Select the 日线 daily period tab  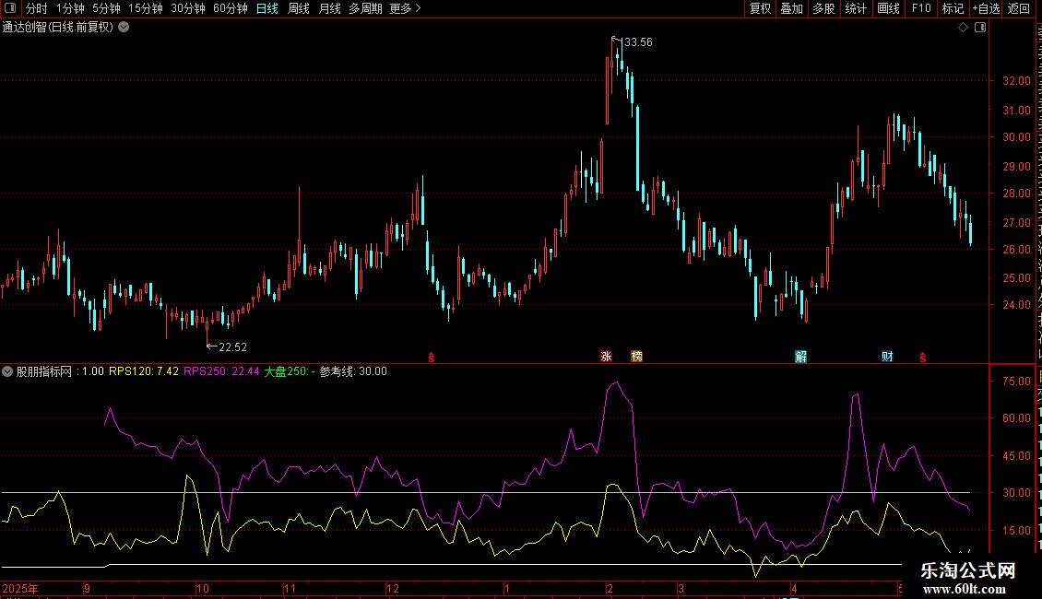pyautogui.click(x=267, y=8)
